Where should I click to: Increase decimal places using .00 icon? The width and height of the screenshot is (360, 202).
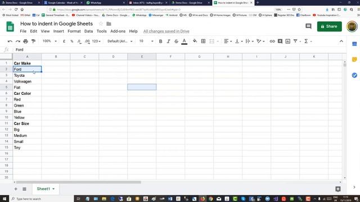pyautogui.click(x=87, y=41)
